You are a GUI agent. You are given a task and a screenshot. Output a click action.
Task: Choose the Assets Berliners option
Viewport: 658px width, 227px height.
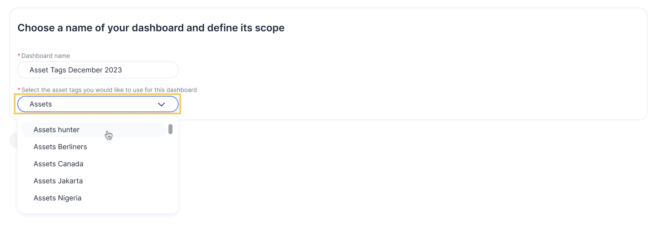click(94, 147)
